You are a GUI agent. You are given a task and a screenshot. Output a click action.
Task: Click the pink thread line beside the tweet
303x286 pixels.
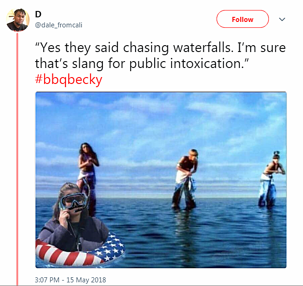(x=17, y=159)
